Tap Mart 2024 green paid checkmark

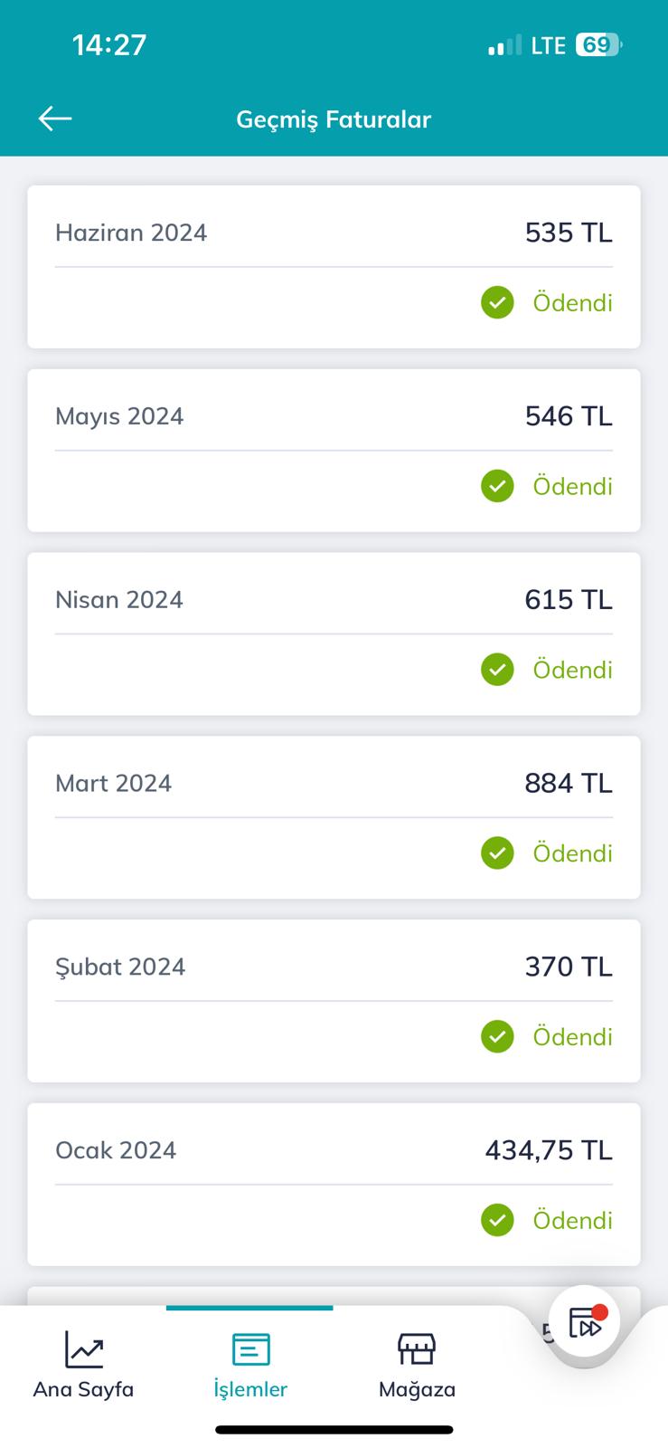point(497,853)
